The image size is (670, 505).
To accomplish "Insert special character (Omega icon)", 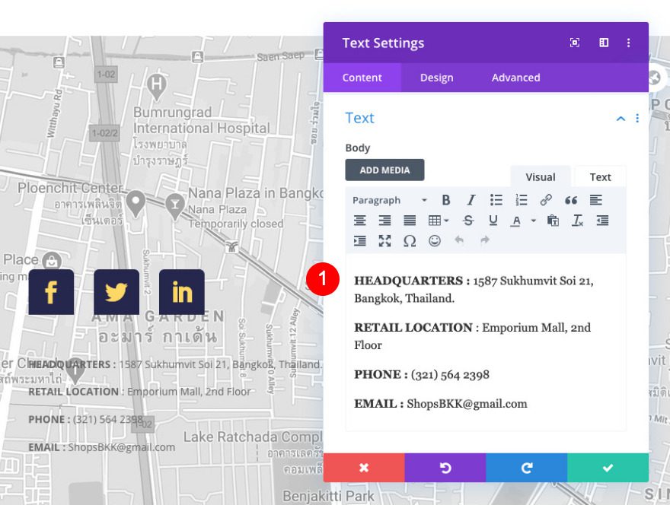I will (x=410, y=240).
